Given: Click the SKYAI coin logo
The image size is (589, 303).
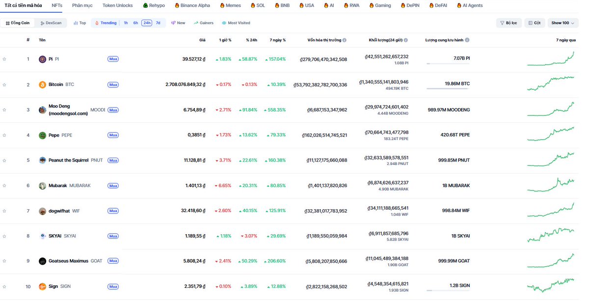Looking at the screenshot, I should click(42, 236).
